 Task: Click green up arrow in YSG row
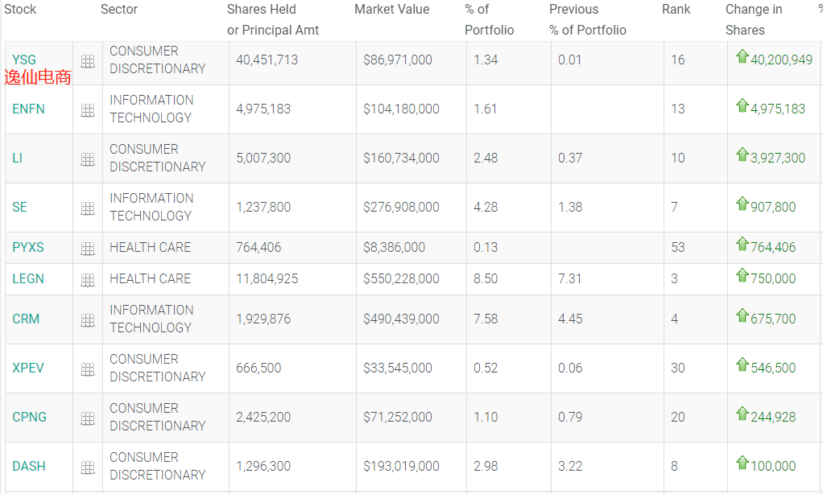pyautogui.click(x=742, y=56)
